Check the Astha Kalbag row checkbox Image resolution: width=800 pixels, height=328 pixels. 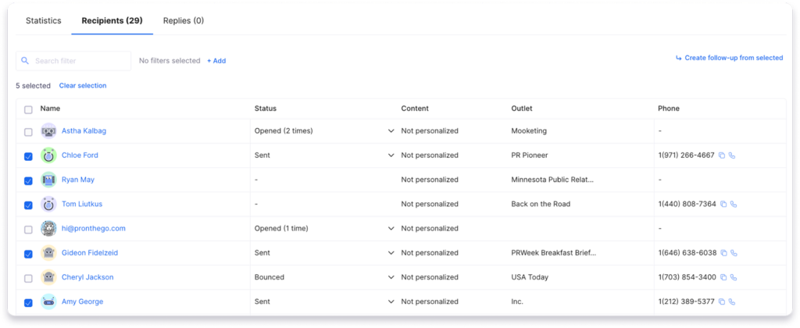[29, 132]
